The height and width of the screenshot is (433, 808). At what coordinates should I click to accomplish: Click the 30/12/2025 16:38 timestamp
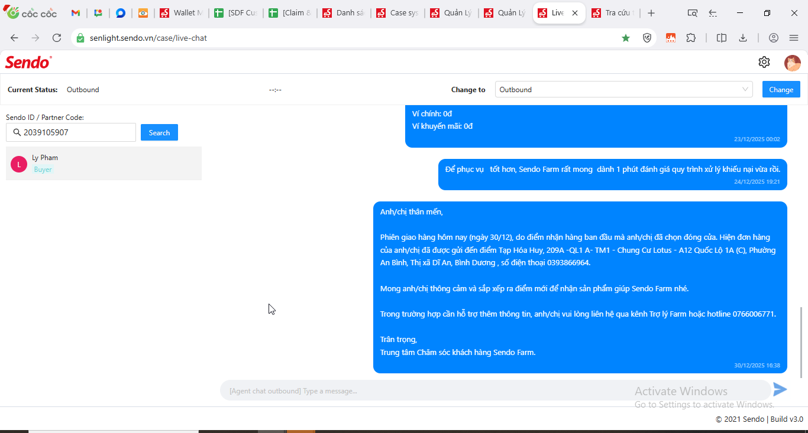(757, 366)
